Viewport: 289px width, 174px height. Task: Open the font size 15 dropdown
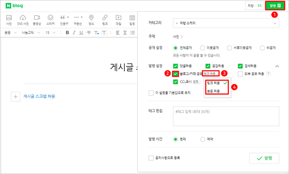[x=50, y=33]
